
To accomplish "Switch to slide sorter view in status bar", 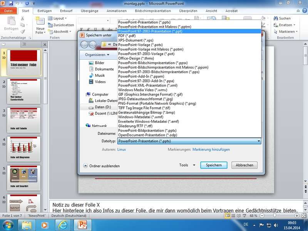I will (233, 216).
